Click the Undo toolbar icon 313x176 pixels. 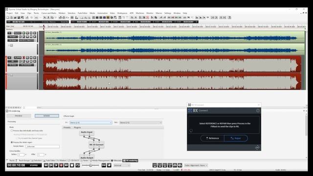click(36, 18)
